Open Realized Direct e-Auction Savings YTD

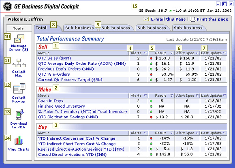click(81, 149)
